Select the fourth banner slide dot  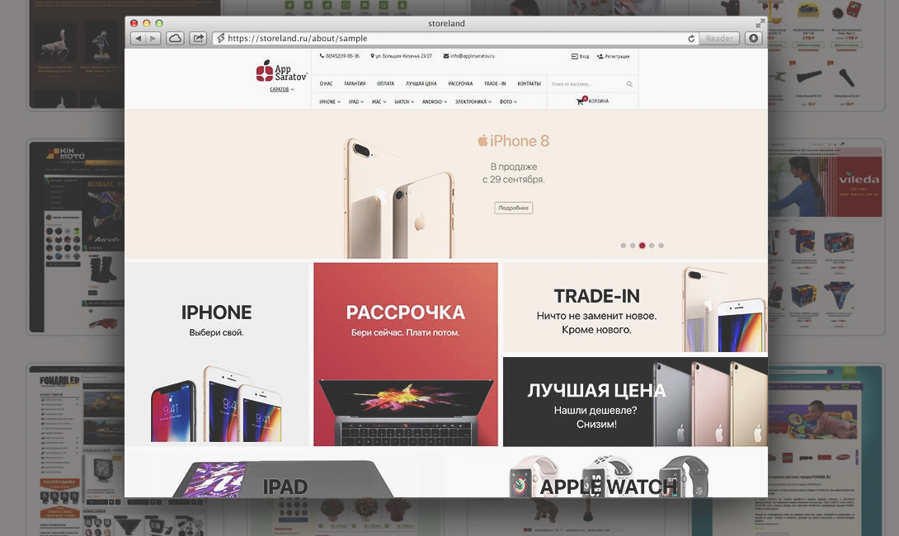tap(652, 246)
